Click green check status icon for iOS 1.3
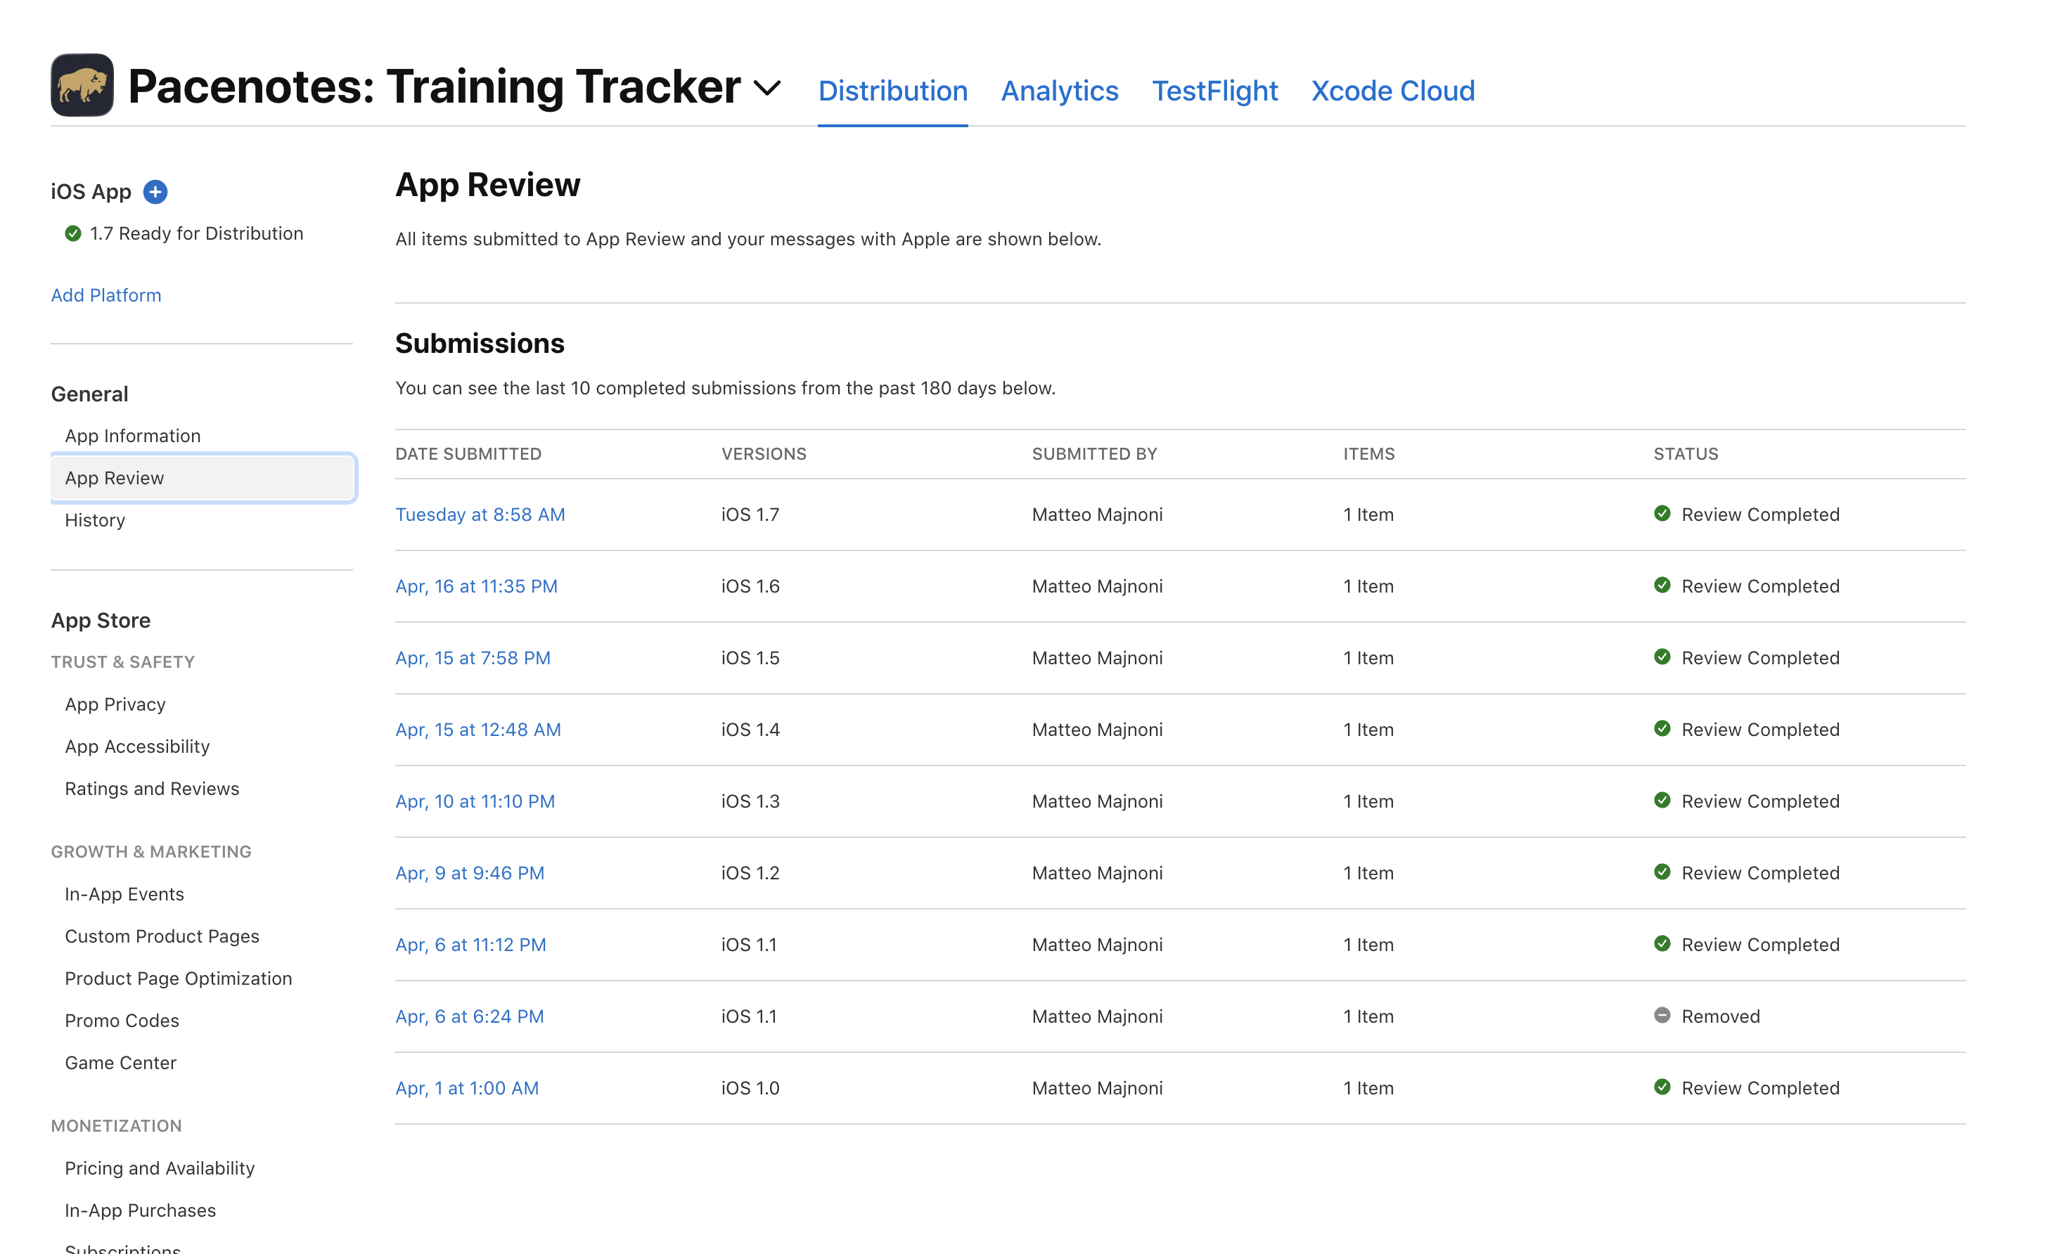2059x1254 pixels. click(1662, 801)
